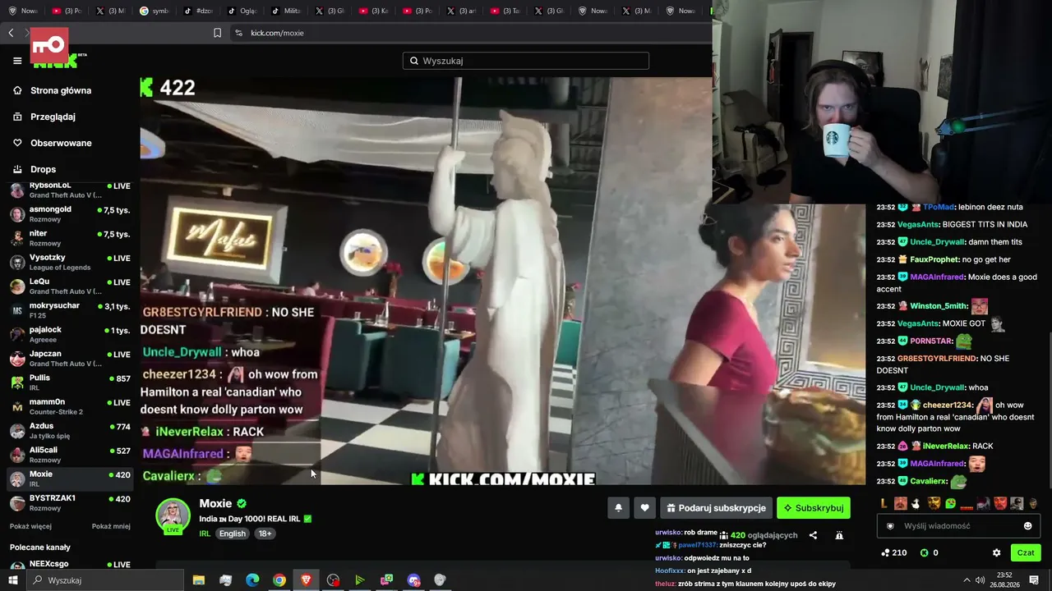Screen dimensions: 1052x591
Task: Open Moxie's channel avatar
Action: 173,515
